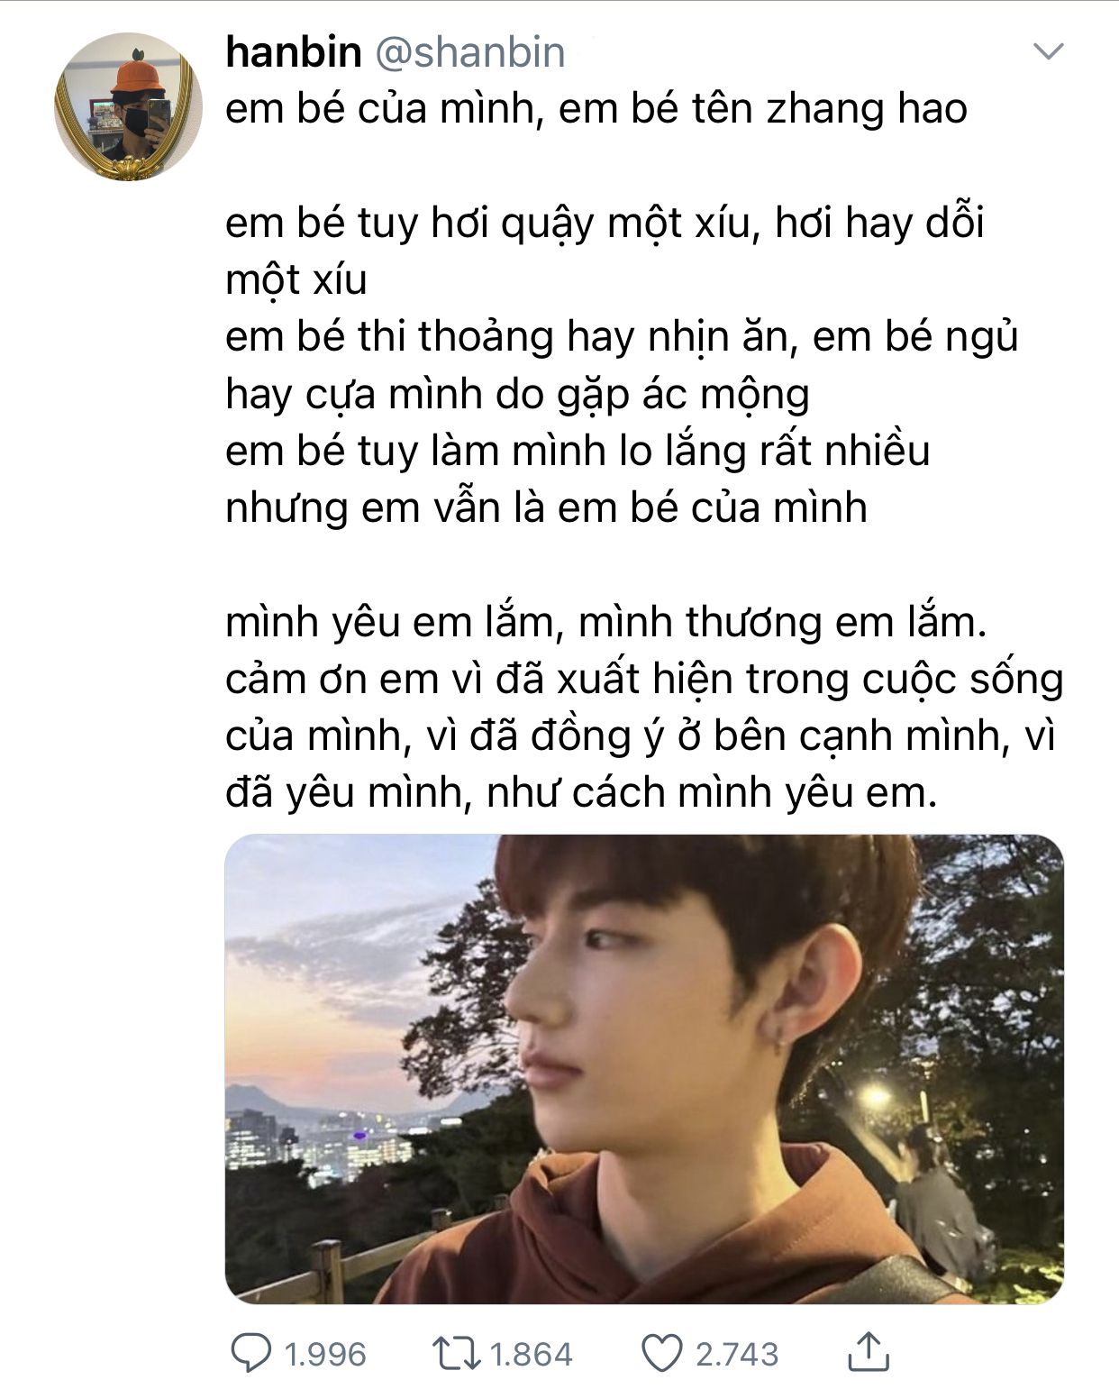Tap the share upload icon
This screenshot has width=1119, height=1398.
869,1351
